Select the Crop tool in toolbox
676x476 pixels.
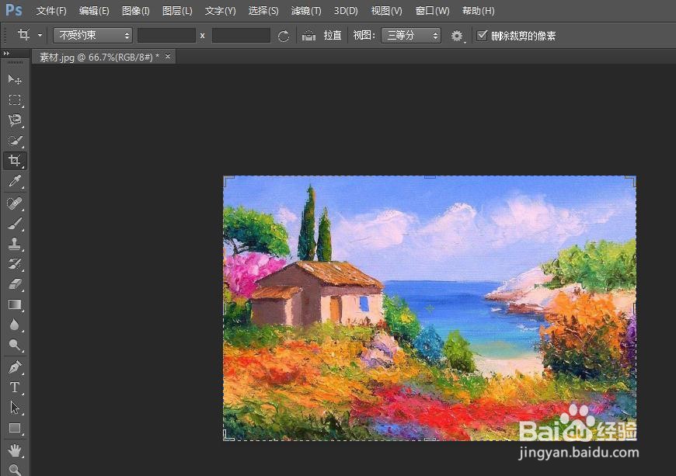15,161
